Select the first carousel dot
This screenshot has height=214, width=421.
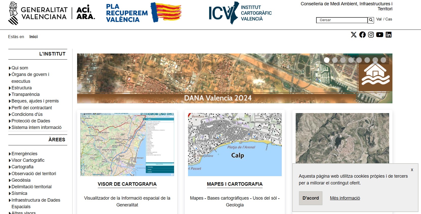tap(327, 60)
